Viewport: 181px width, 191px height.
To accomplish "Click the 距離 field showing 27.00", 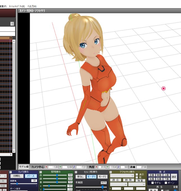I will 142,167.
